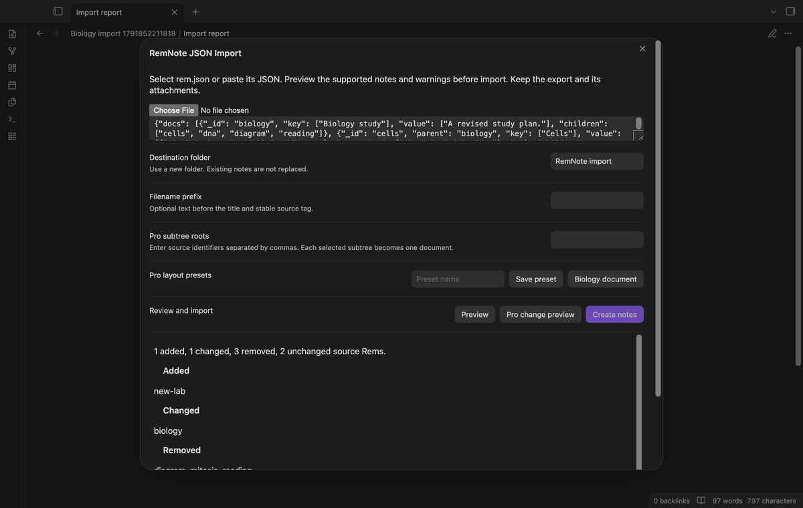Click the Pro subtree roots input field

point(597,240)
